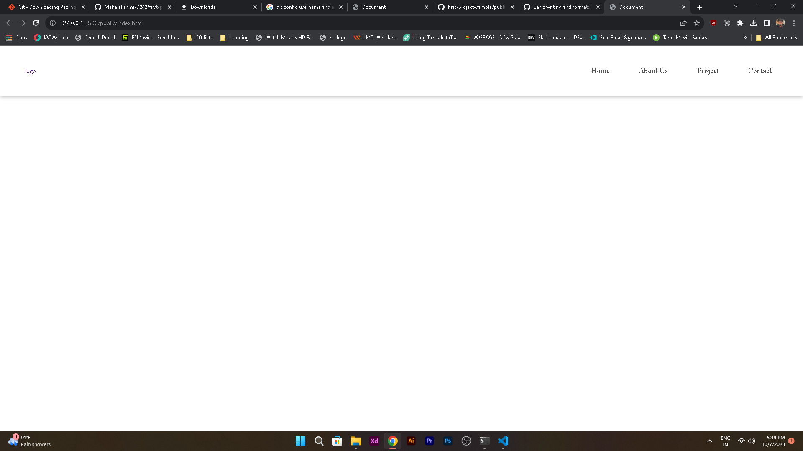This screenshot has height=451, width=803.
Task: Open Adobe XD from taskbar
Action: (374, 441)
